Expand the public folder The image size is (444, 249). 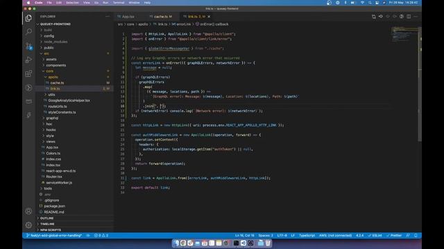click(x=49, y=48)
